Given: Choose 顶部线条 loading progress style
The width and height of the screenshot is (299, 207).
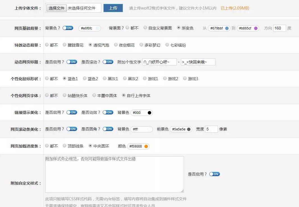Looking at the screenshot, I should [x=65, y=146].
